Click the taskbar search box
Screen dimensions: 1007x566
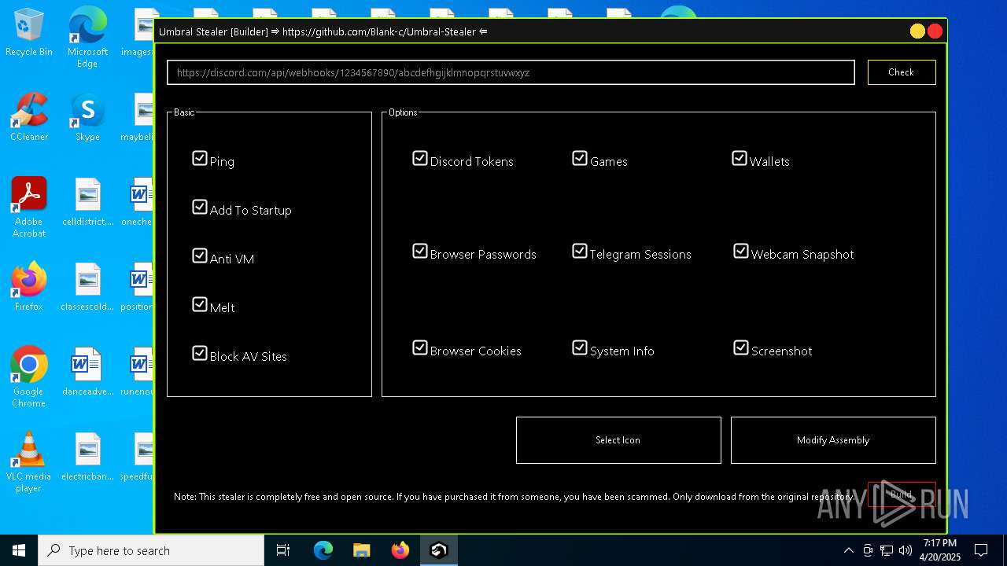click(x=151, y=550)
